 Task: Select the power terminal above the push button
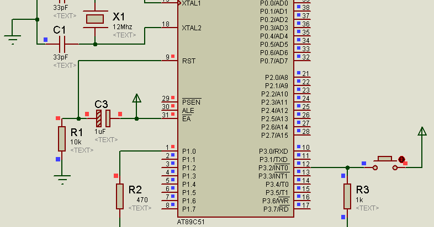(422, 132)
